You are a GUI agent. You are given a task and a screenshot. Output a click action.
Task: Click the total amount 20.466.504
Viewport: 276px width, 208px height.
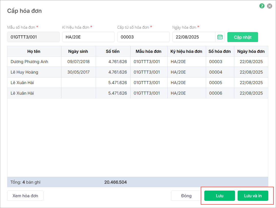(115, 182)
